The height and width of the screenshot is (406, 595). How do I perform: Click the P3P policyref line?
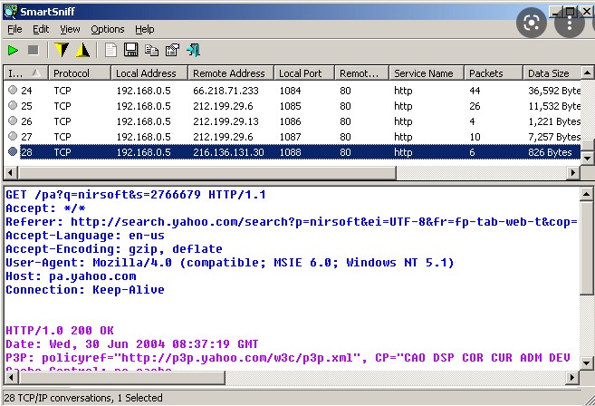click(x=288, y=358)
